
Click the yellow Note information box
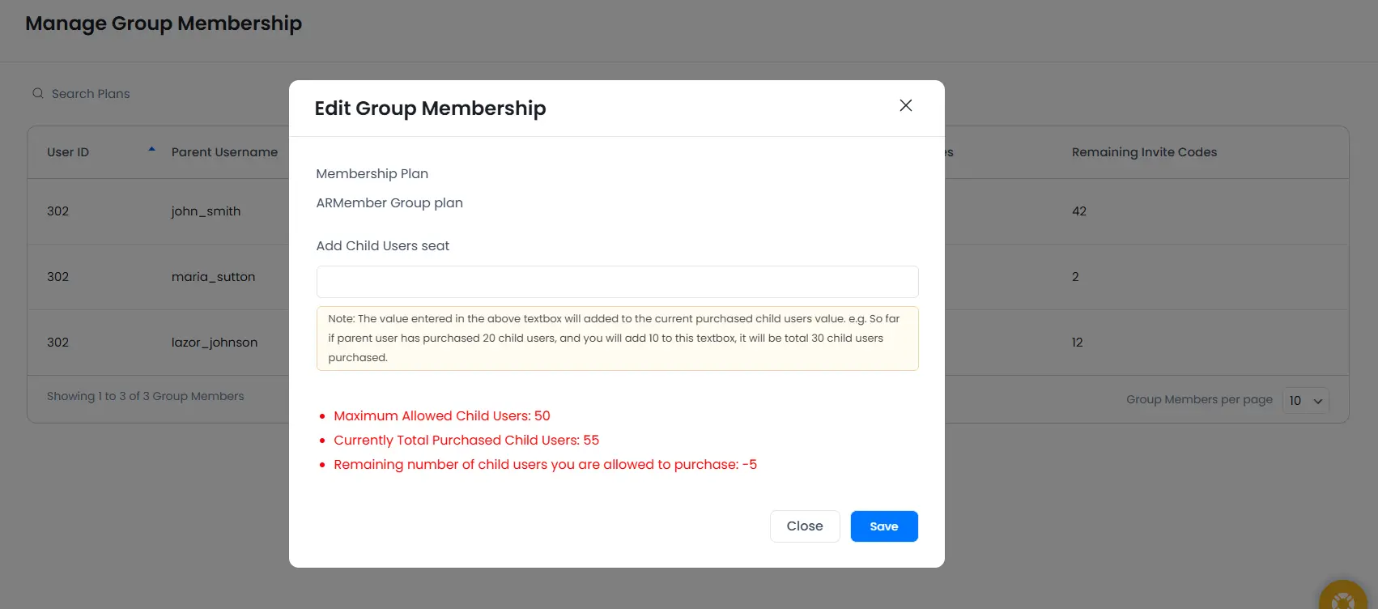click(617, 339)
